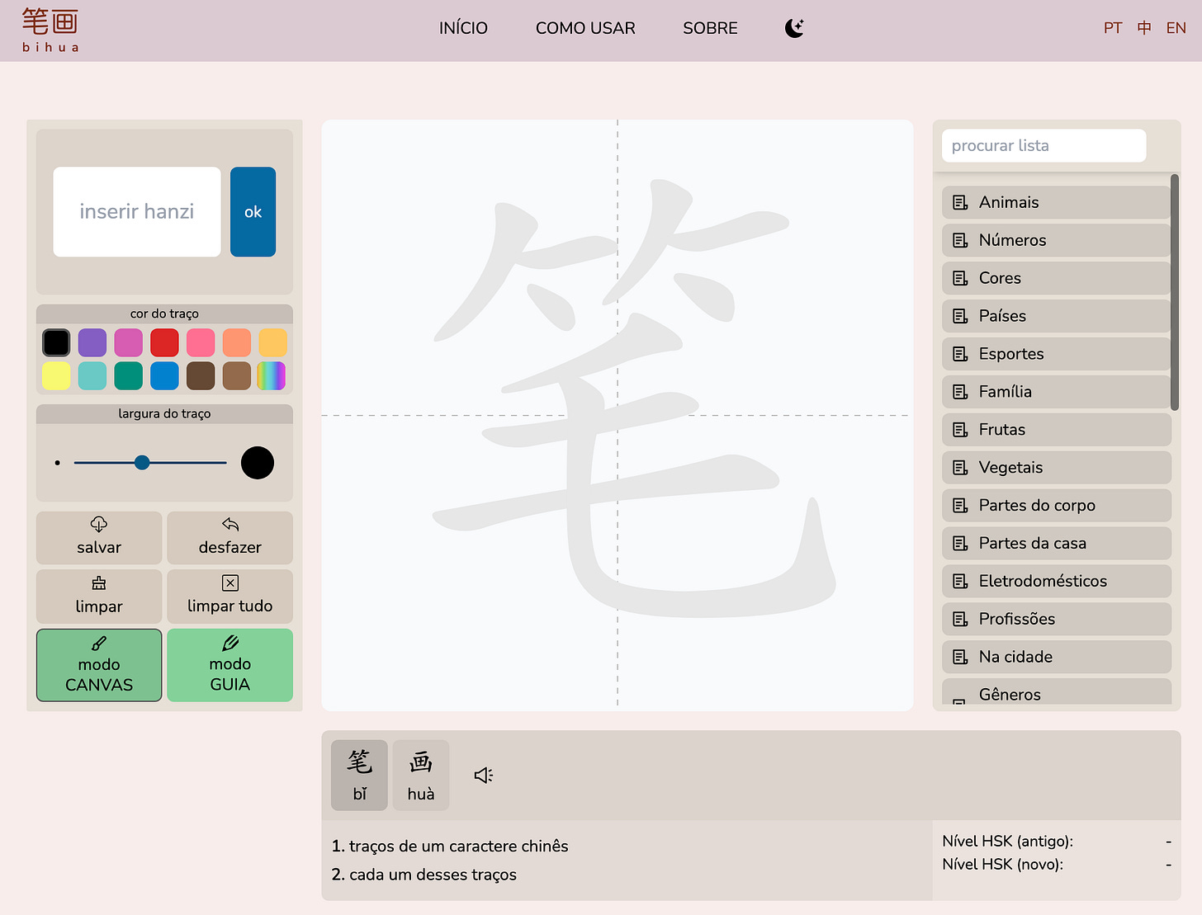Switch language to Chinese 中
1202x915 pixels.
pos(1144,28)
